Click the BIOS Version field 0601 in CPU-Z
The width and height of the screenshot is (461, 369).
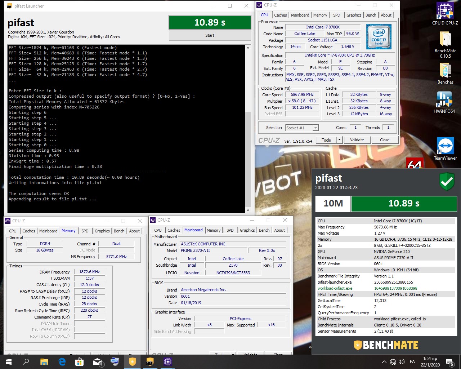(x=233, y=296)
